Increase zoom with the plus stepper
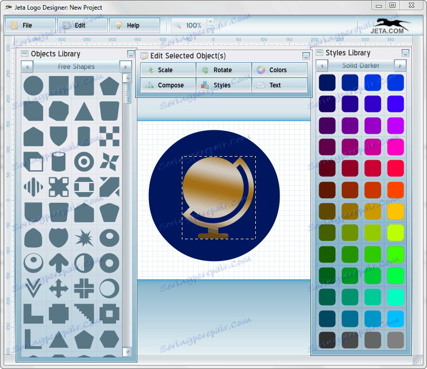This screenshot has height=369, width=427. (210, 21)
